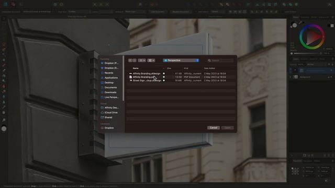Image resolution: width=335 pixels, height=188 pixels.
Task: Open second Dropbox (S… sidebar favorite
Action: [110, 68]
